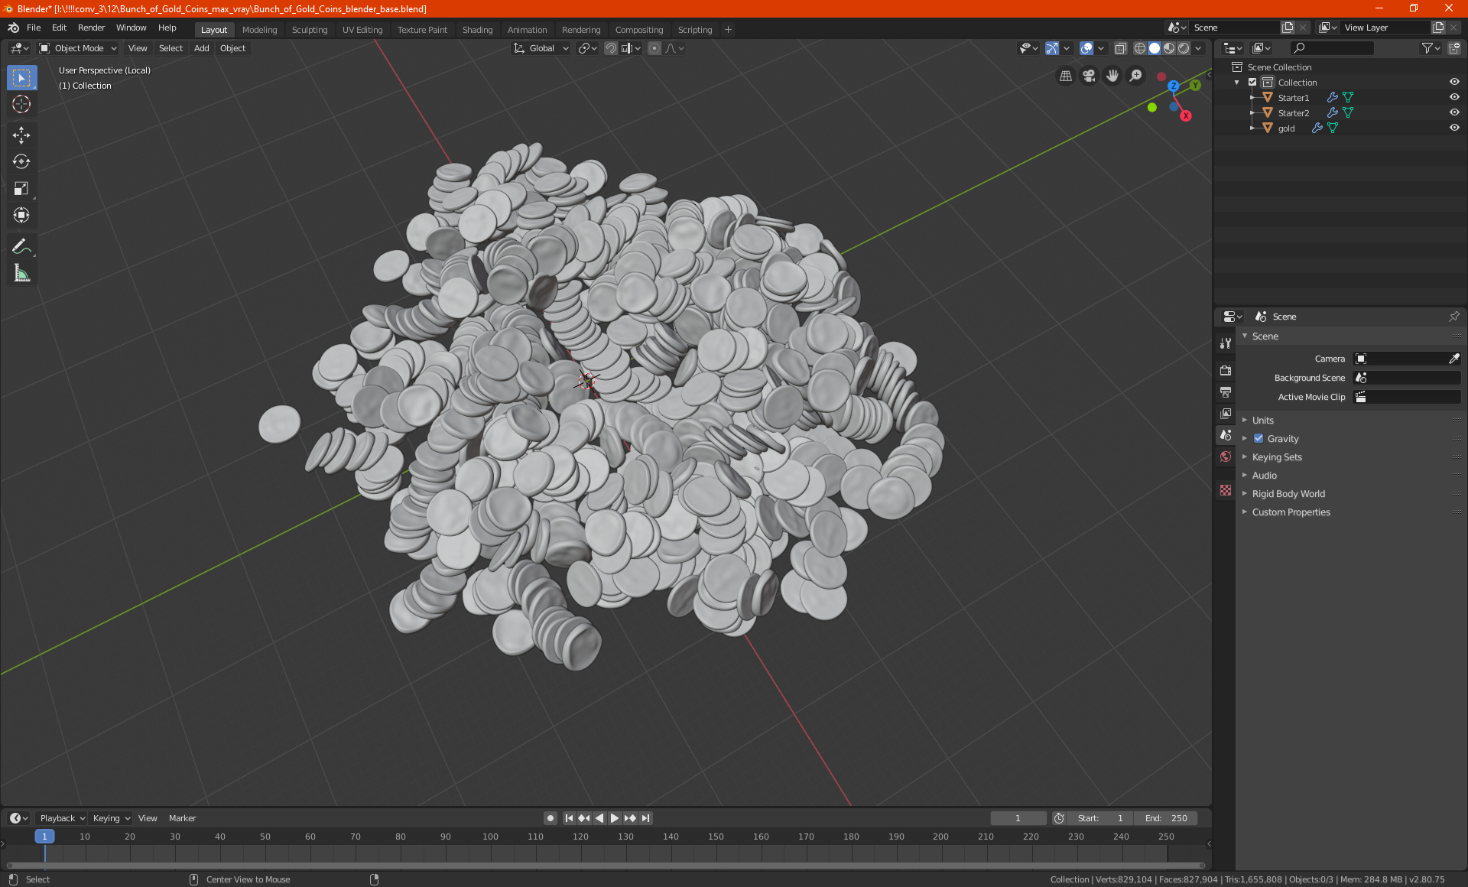Toggle the show overlays button
The width and height of the screenshot is (1468, 887).
[x=1086, y=48]
